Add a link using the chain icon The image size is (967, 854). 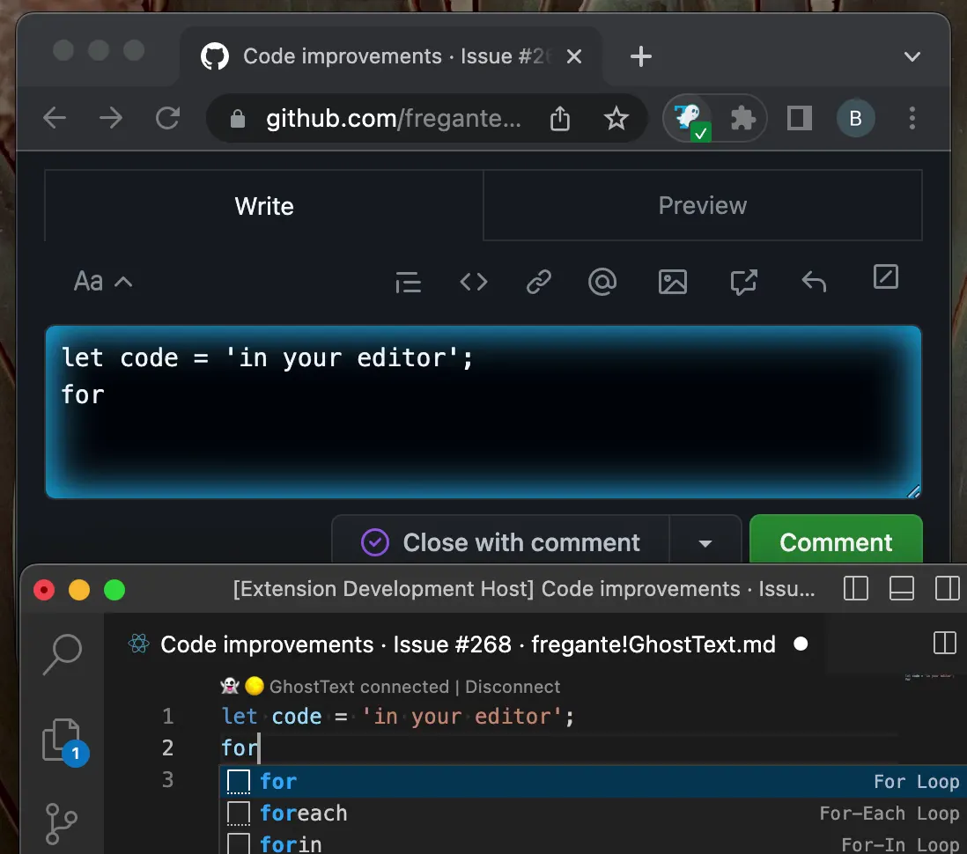coord(538,282)
